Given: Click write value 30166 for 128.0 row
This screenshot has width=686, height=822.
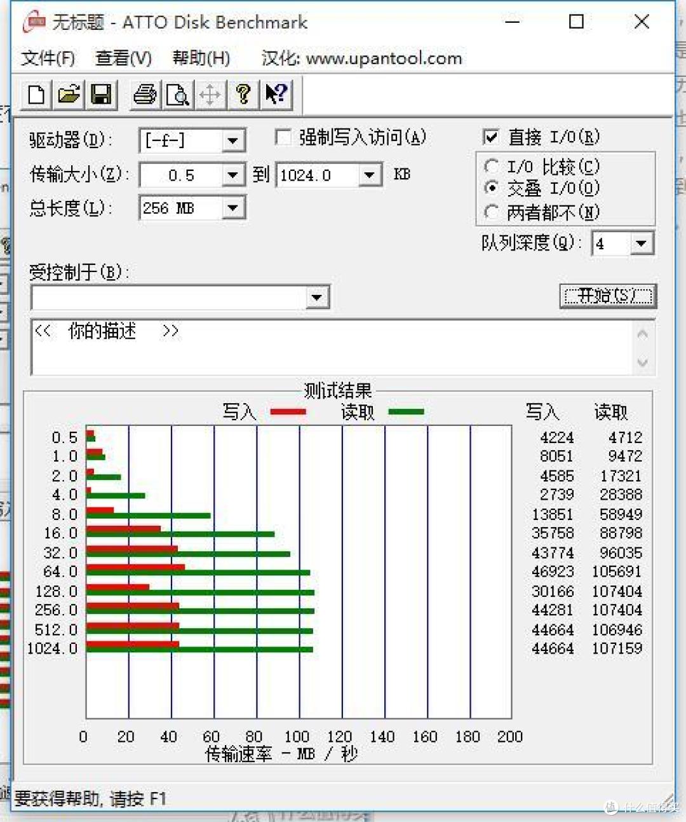Looking at the screenshot, I should (x=553, y=591).
